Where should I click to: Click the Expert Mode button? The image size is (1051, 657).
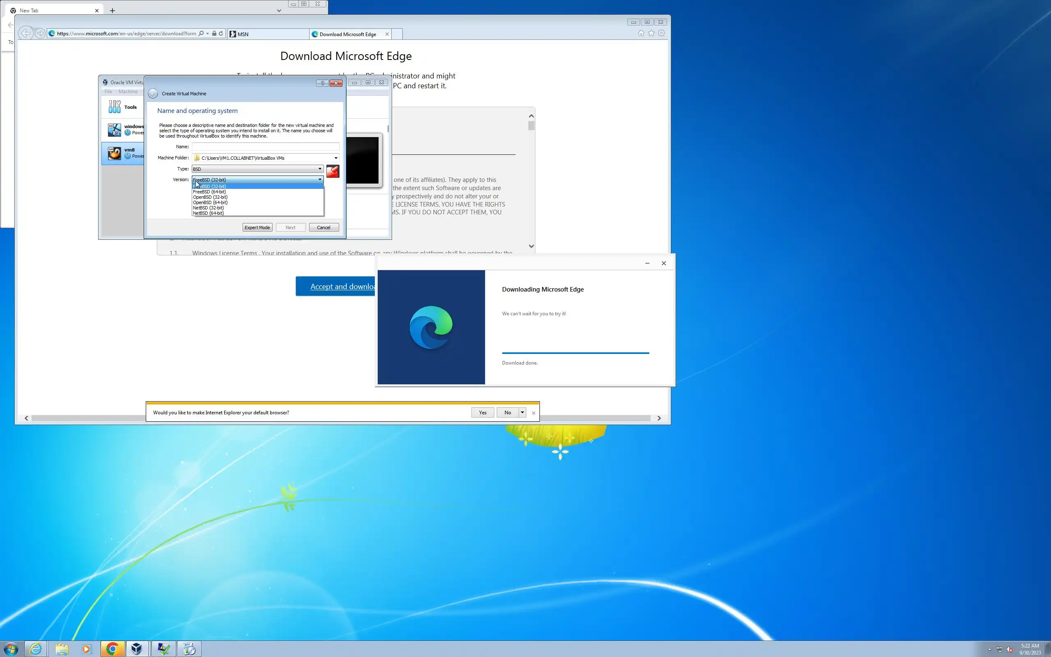[257, 227]
